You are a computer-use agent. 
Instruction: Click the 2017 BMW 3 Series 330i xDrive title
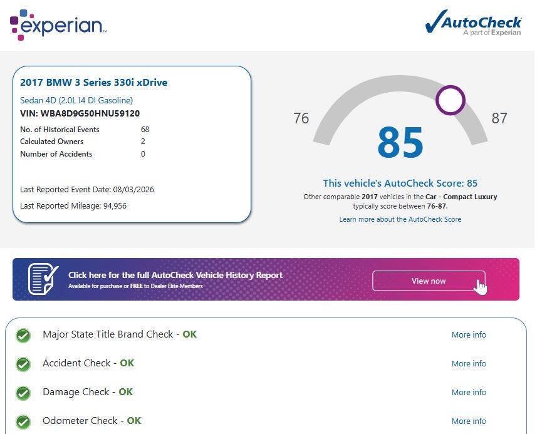click(93, 83)
